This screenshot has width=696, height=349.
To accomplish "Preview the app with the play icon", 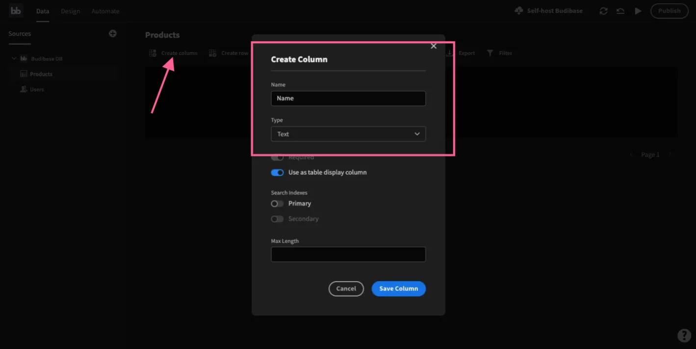I will pos(638,11).
